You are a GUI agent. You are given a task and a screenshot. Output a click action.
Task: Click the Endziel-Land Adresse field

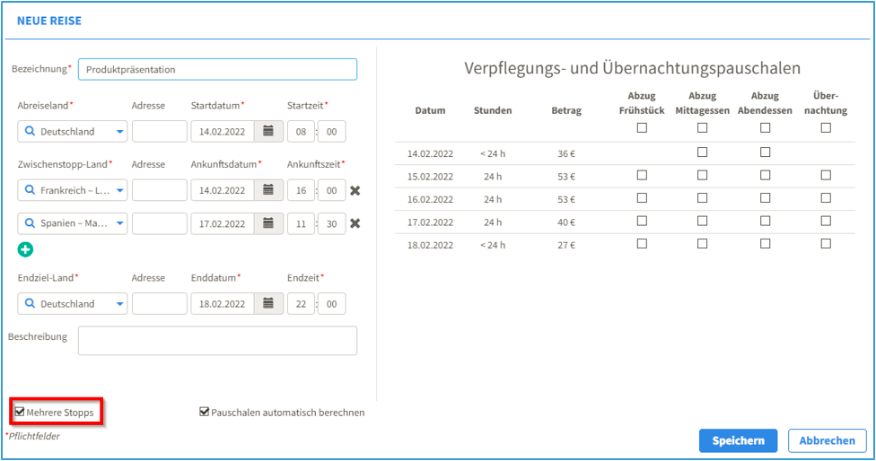[x=159, y=304]
